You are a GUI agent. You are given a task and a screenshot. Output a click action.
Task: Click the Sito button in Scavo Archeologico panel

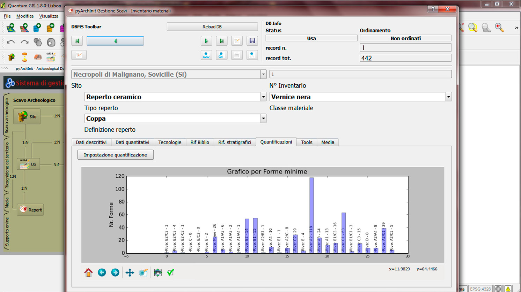click(27, 116)
